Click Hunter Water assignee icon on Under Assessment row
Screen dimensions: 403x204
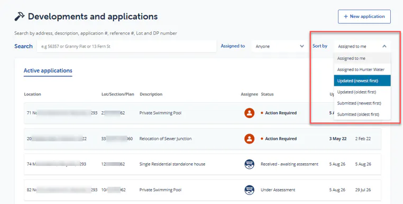(x=249, y=190)
